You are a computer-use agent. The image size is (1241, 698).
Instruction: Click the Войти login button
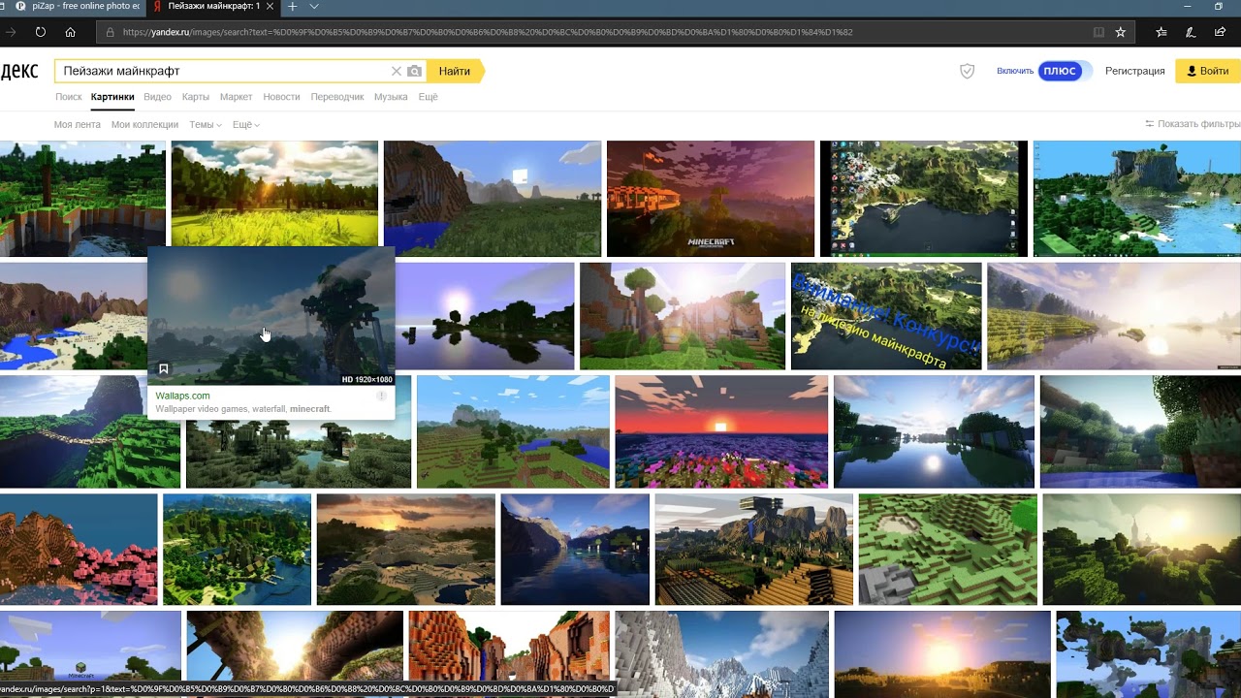point(1207,71)
